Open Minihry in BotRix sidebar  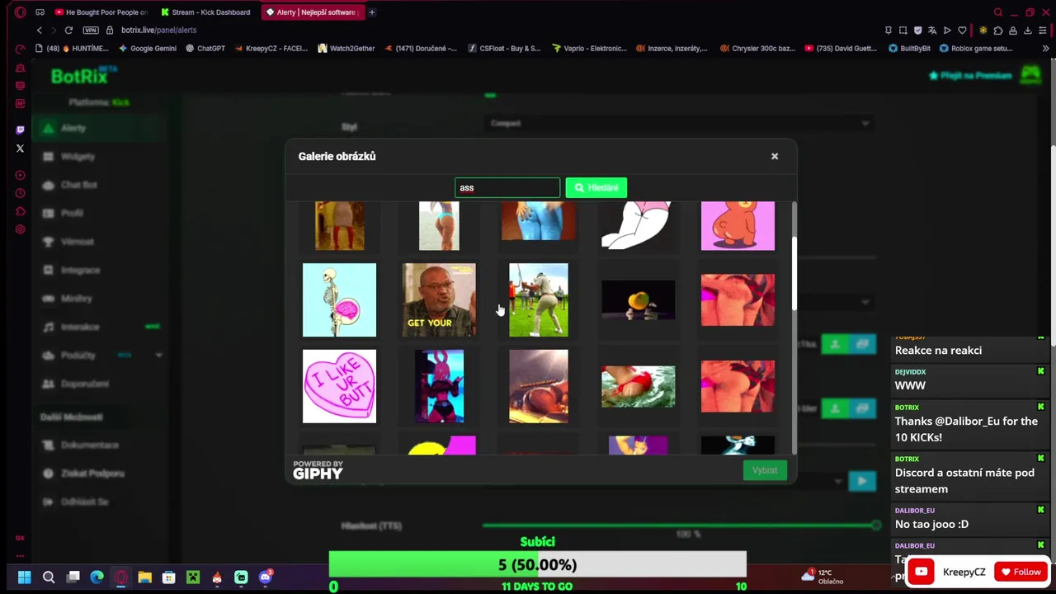pos(76,299)
